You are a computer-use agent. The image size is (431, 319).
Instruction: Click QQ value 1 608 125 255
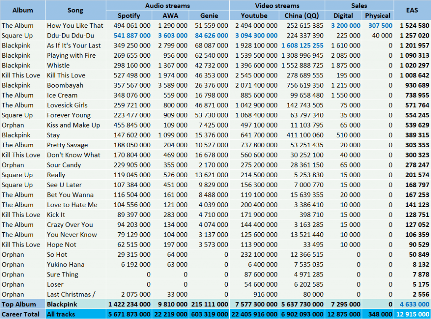click(x=302, y=45)
